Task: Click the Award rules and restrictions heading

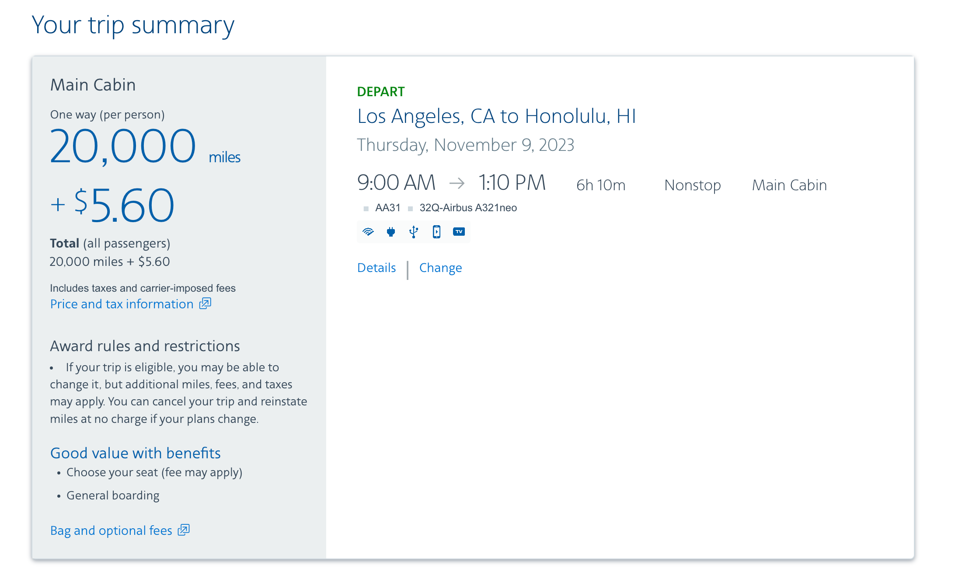Action: coord(145,346)
